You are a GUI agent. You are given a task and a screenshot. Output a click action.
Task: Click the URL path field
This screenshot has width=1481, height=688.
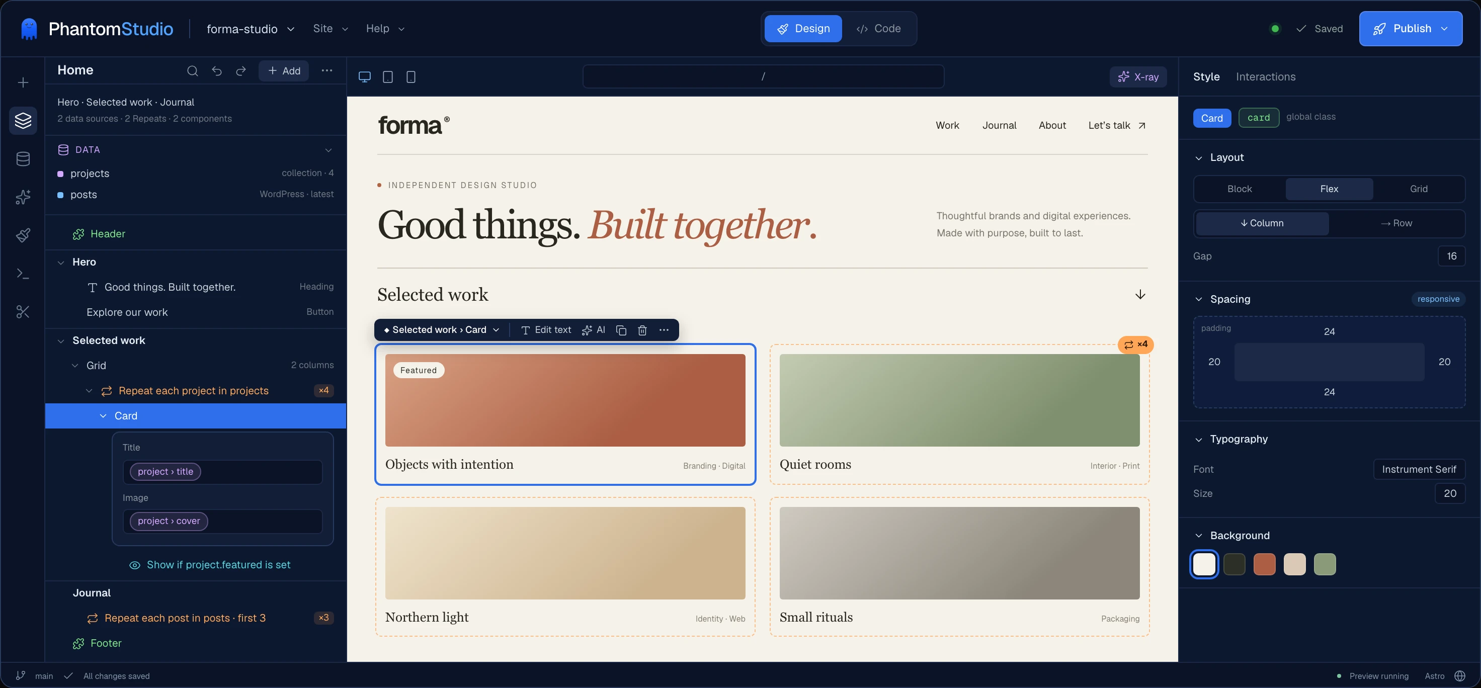(x=763, y=76)
